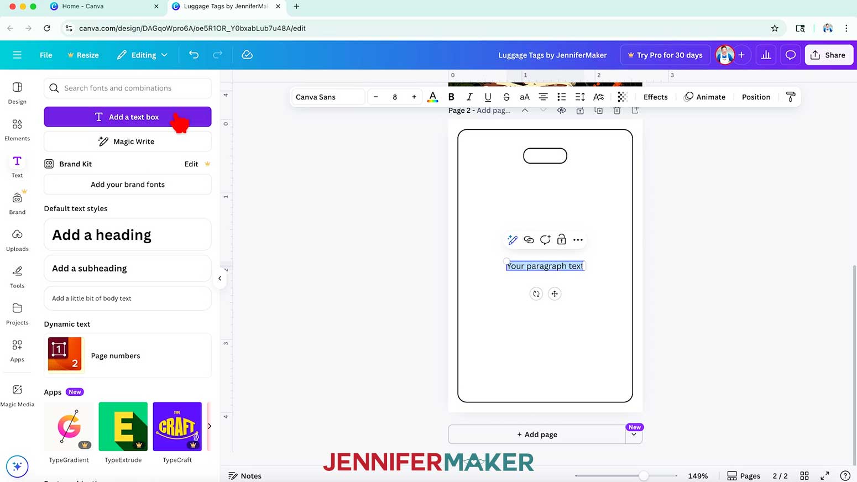Change text alignment

[543, 97]
